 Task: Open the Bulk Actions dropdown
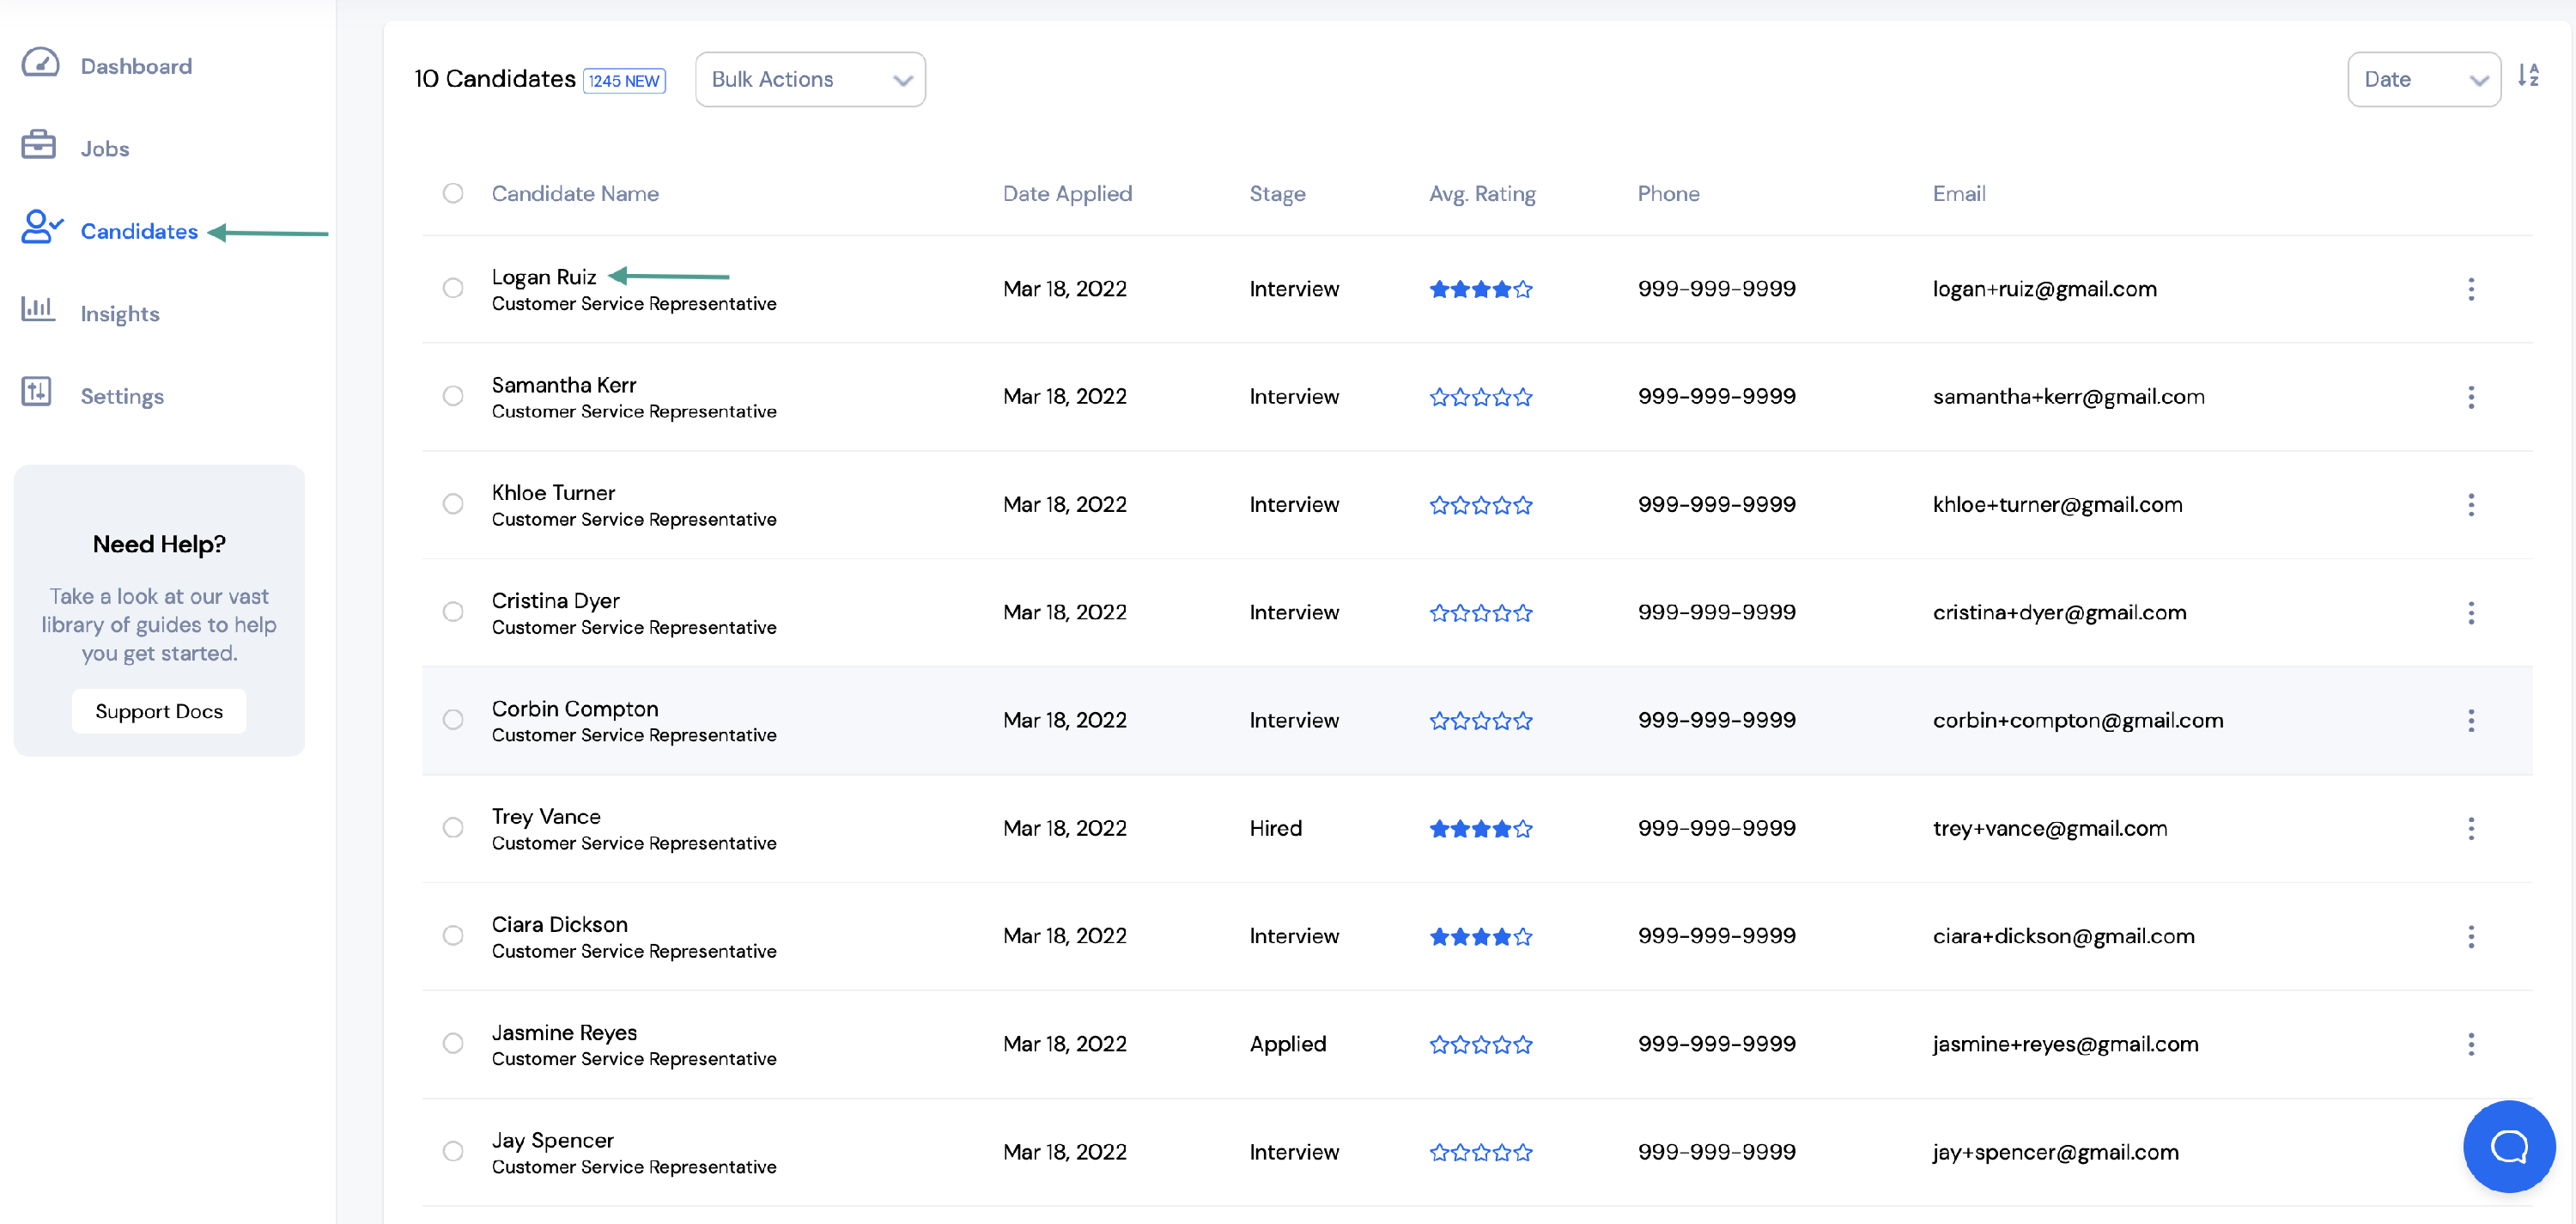[810, 79]
